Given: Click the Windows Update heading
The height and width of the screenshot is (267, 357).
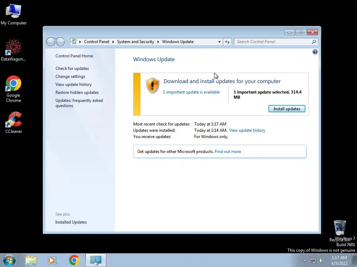Looking at the screenshot, I should tap(154, 59).
